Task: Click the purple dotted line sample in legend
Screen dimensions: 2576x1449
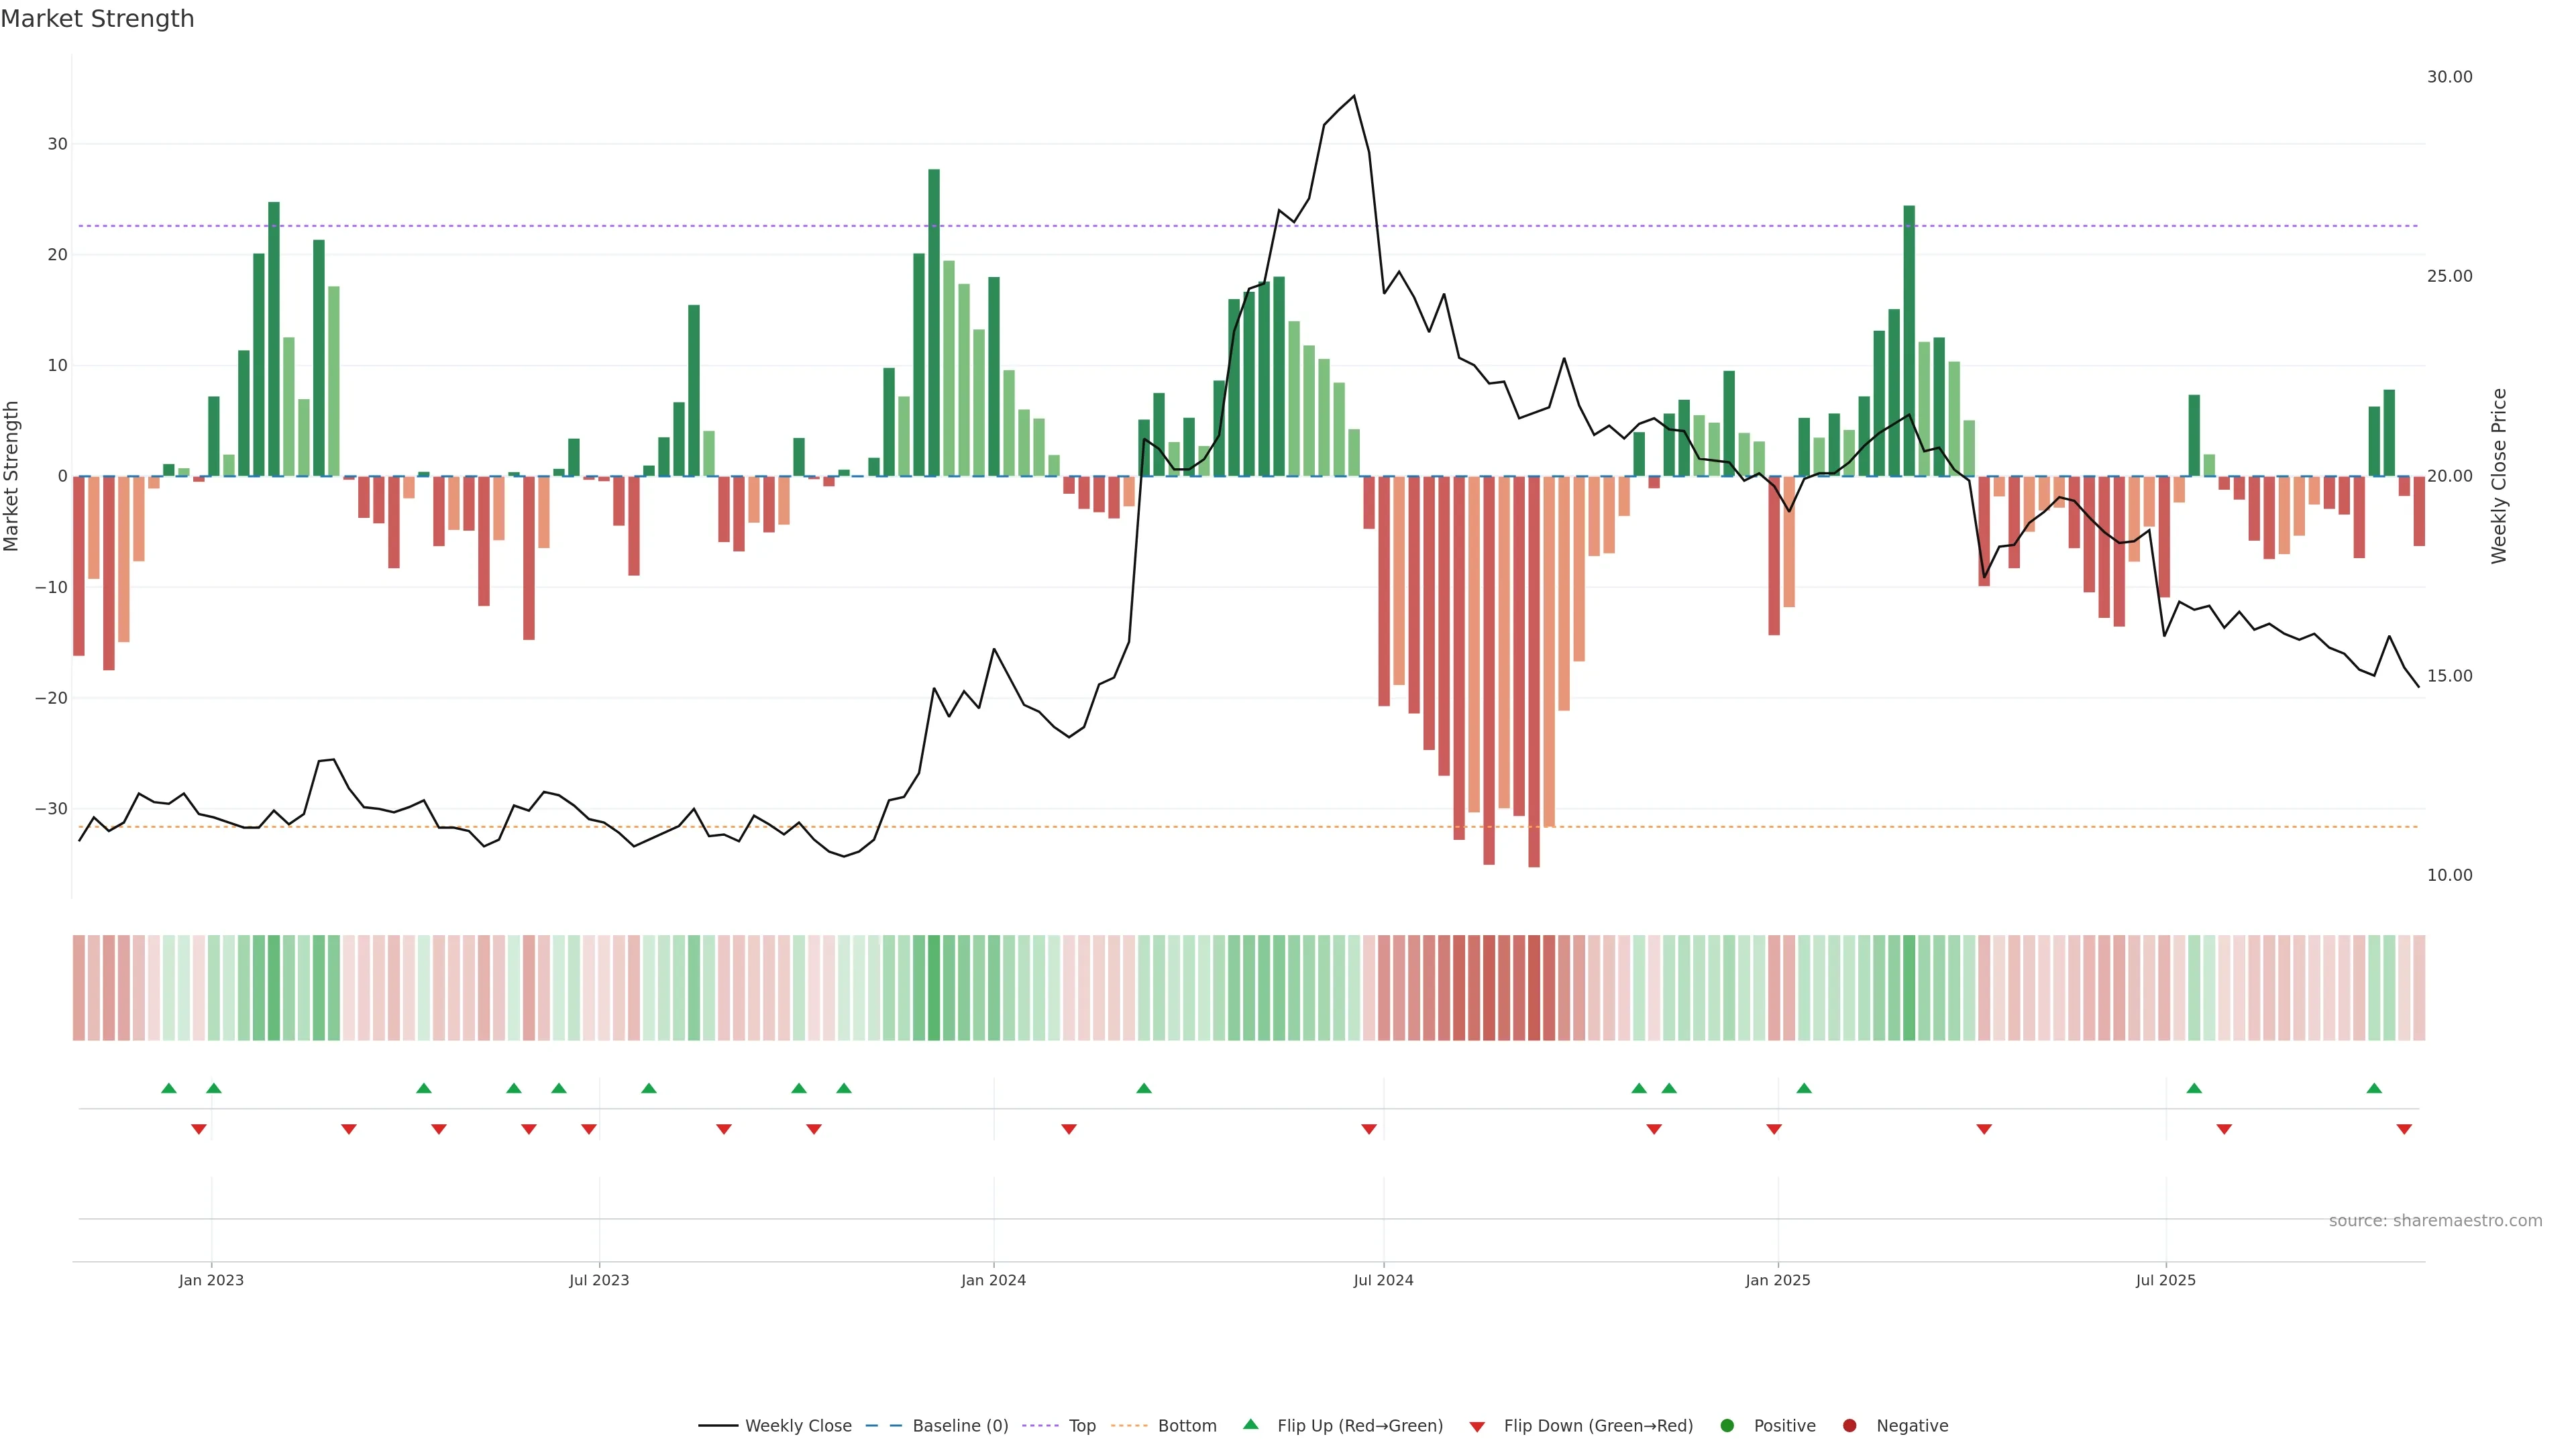Action: point(1040,1426)
